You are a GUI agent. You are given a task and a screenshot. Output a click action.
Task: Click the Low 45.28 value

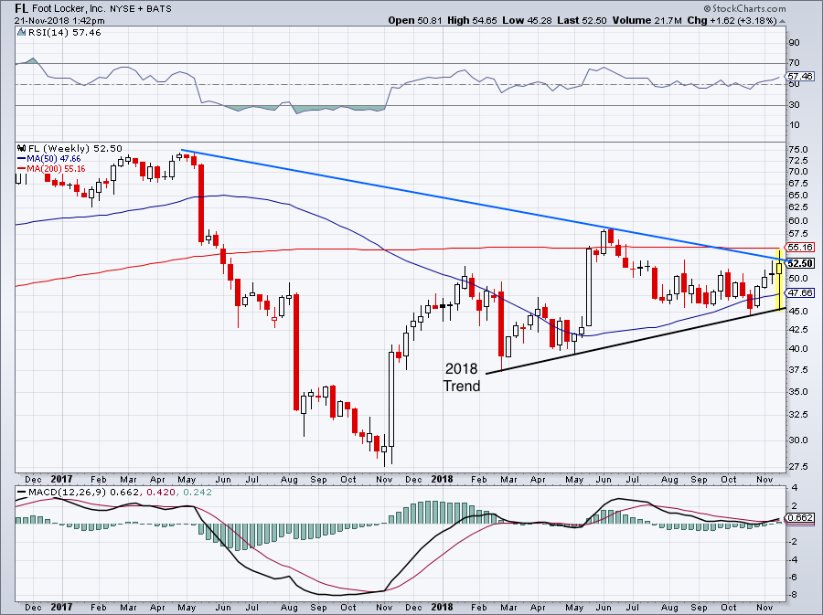(527, 21)
